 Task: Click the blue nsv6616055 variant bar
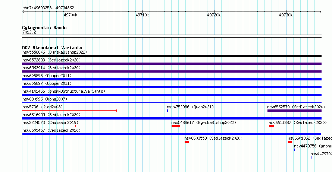tap(172, 118)
